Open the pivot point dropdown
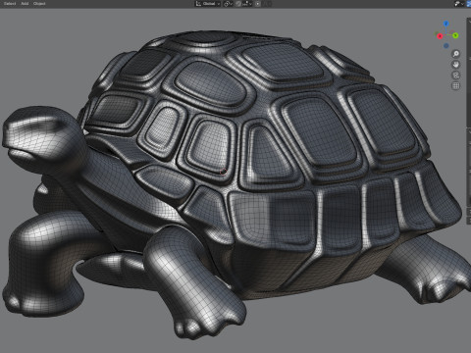Viewport: 471px width, 353px height. [x=228, y=4]
